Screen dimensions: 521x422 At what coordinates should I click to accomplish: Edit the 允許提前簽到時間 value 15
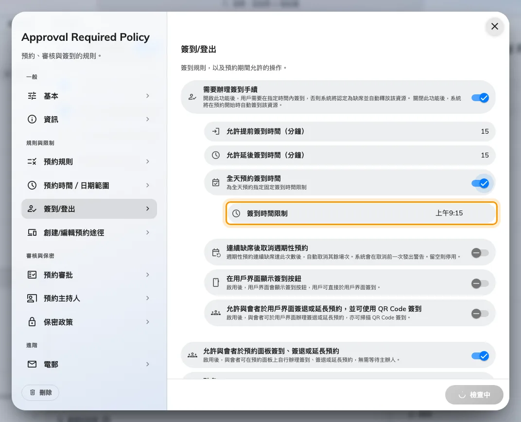(485, 131)
